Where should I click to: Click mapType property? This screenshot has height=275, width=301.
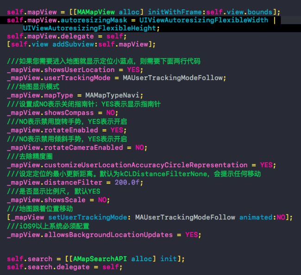point(58,95)
